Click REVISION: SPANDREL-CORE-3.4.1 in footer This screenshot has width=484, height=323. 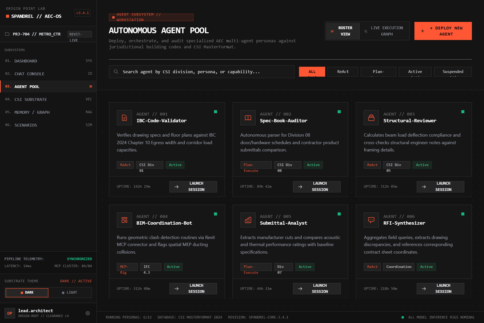[258, 317]
